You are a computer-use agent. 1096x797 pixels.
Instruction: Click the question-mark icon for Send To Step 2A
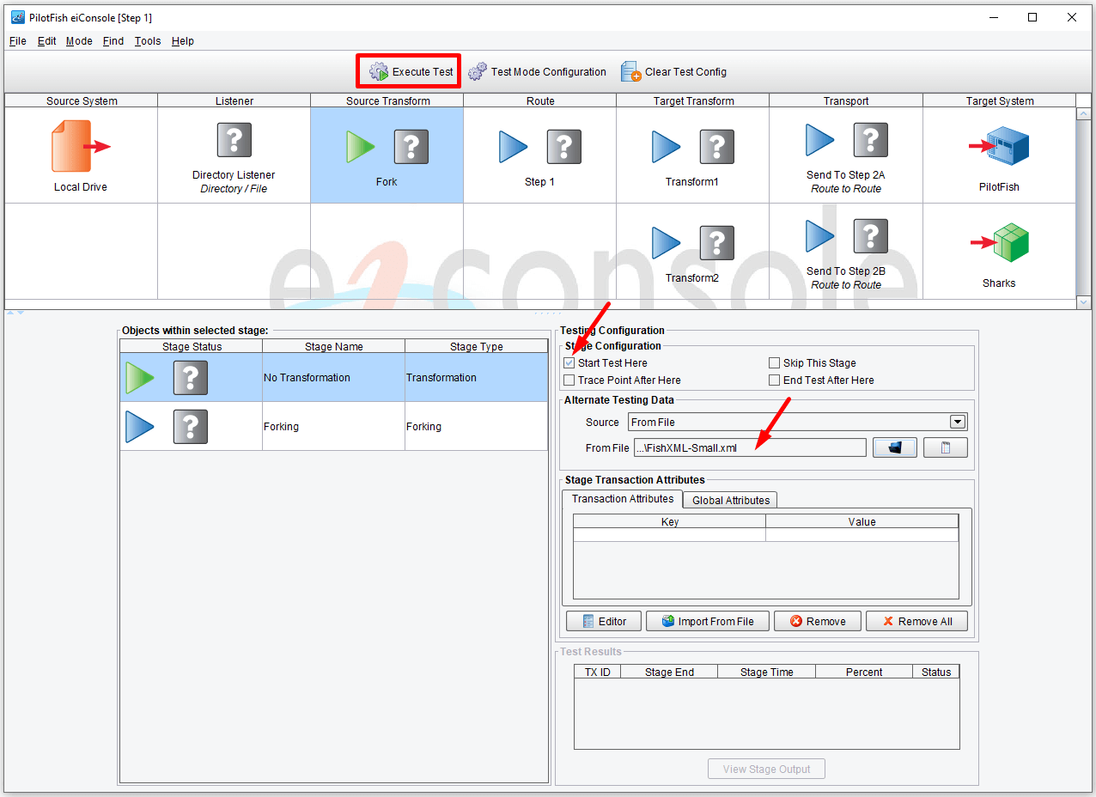[x=871, y=140]
